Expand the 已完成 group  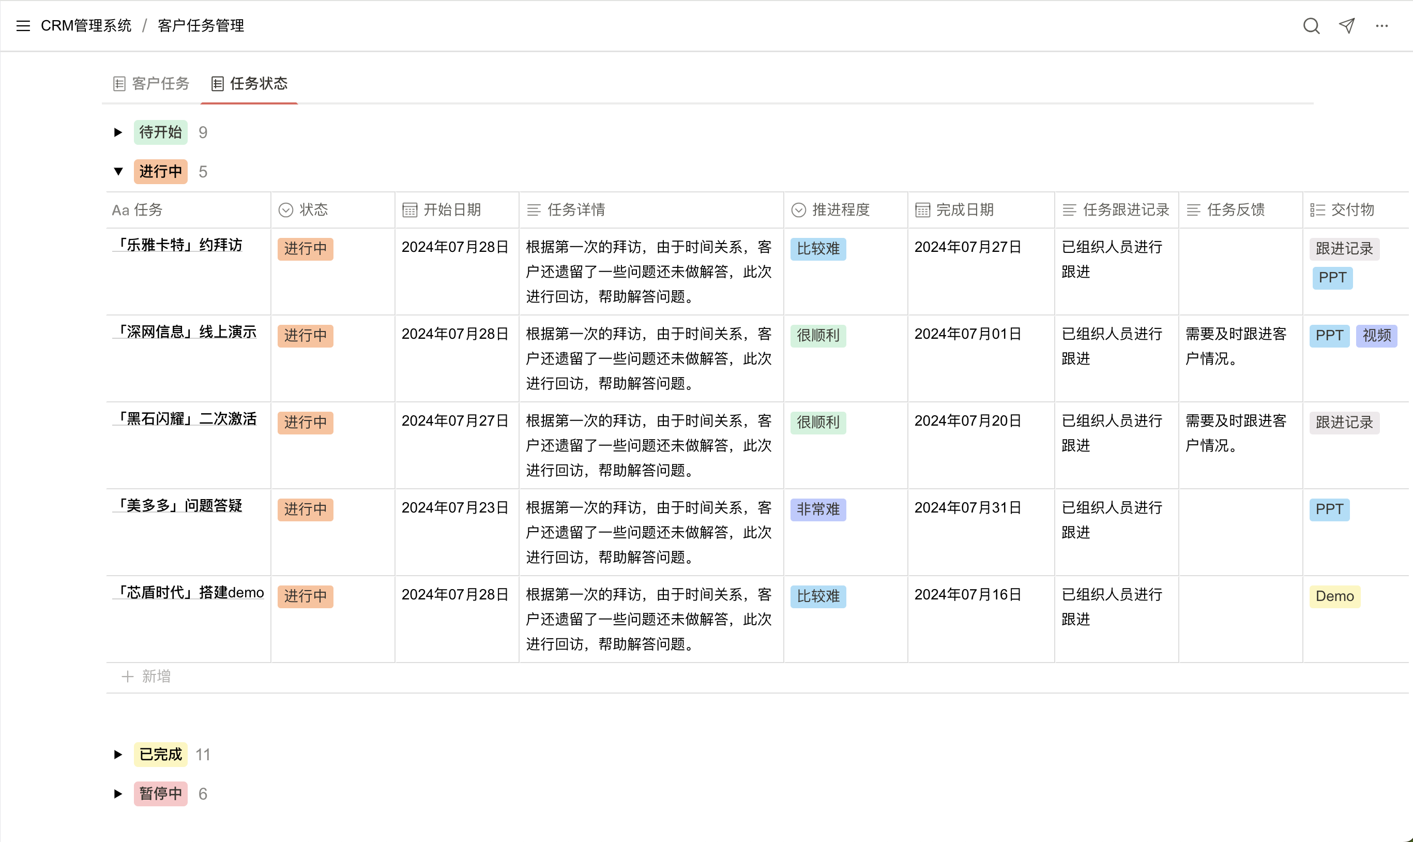click(x=118, y=754)
